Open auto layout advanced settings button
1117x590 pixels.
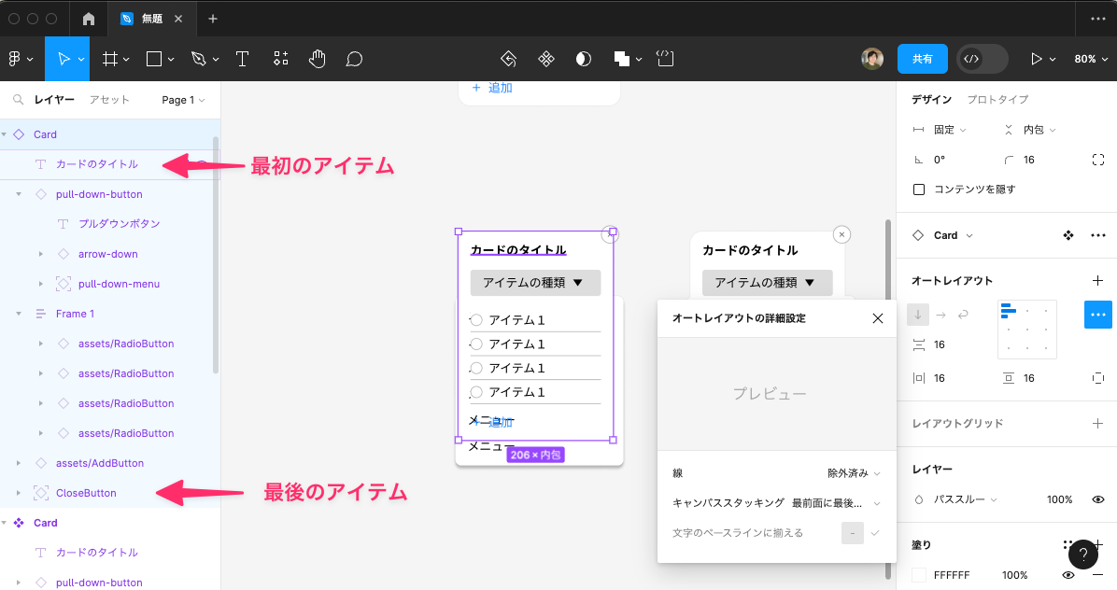[x=1097, y=315]
